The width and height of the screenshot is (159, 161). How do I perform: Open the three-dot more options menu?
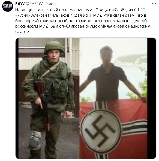(x=154, y=4)
